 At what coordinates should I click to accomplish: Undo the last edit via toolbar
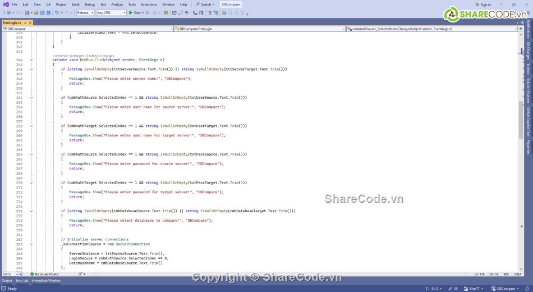57,12
